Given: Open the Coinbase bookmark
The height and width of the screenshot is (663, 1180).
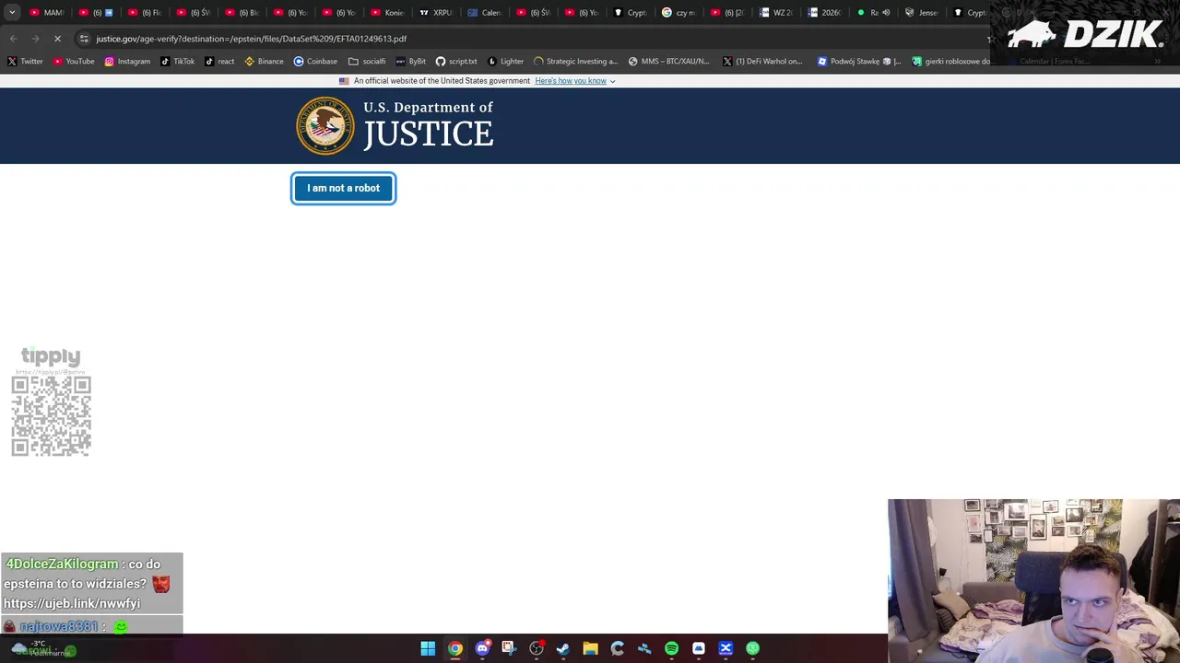Looking at the screenshot, I should click(x=315, y=61).
